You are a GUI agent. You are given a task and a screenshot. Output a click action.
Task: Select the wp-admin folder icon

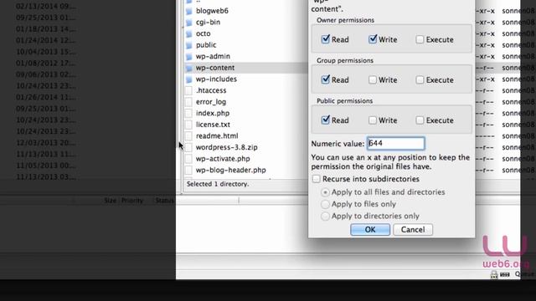pyautogui.click(x=188, y=56)
